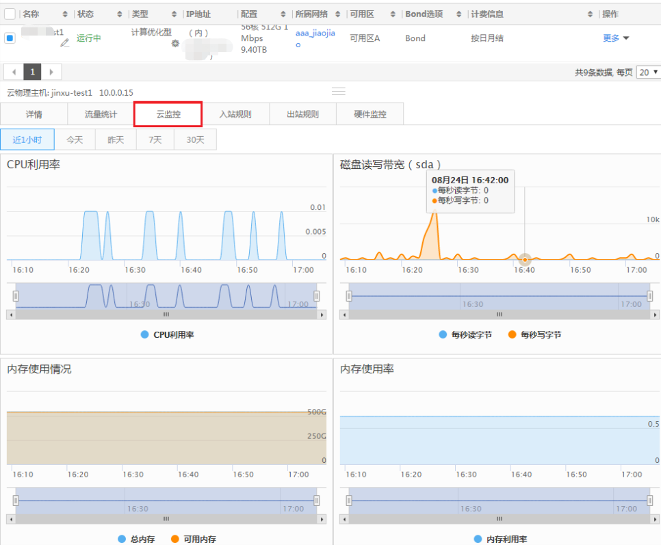The height and width of the screenshot is (545, 661).
Task: Select the 7天 time range button
Action: coord(155,139)
